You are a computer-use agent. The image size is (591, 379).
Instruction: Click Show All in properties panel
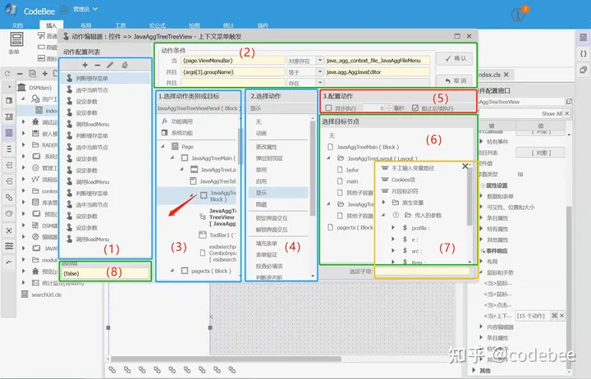pyautogui.click(x=552, y=113)
